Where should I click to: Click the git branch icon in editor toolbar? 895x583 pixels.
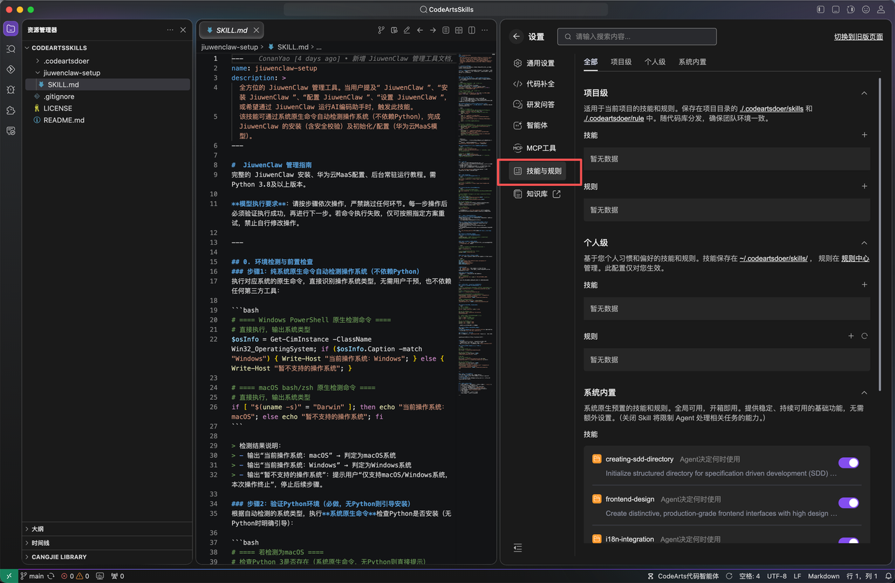click(381, 30)
